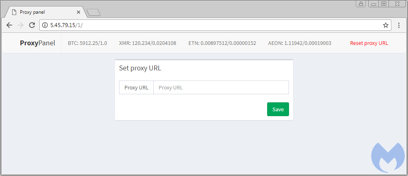Screen dimensions: 408x176
Task: Click the XMR rate text in navbar
Action: [147, 43]
